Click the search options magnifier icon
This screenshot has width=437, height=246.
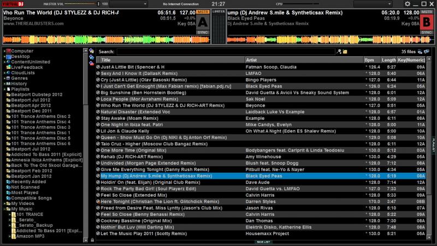[x=339, y=51]
